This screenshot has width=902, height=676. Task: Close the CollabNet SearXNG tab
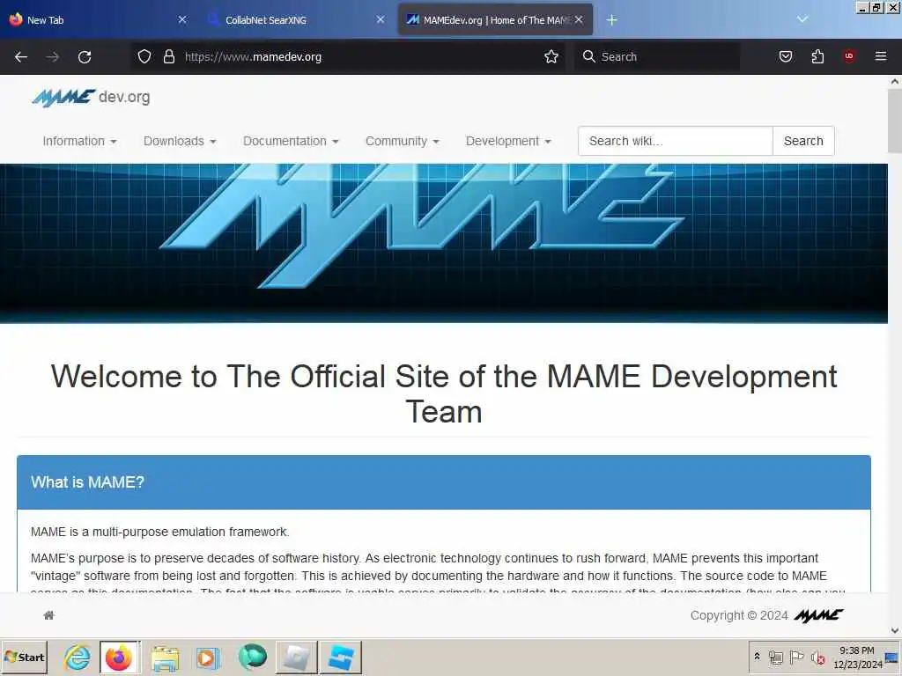(x=381, y=19)
